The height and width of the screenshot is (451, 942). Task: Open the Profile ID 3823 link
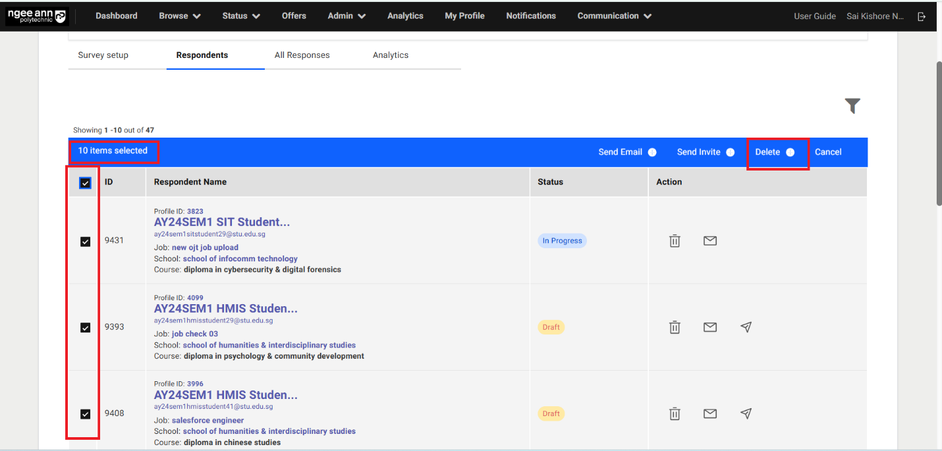(x=195, y=211)
